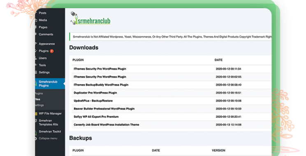Open Comments in admin sidebar

coord(46,34)
